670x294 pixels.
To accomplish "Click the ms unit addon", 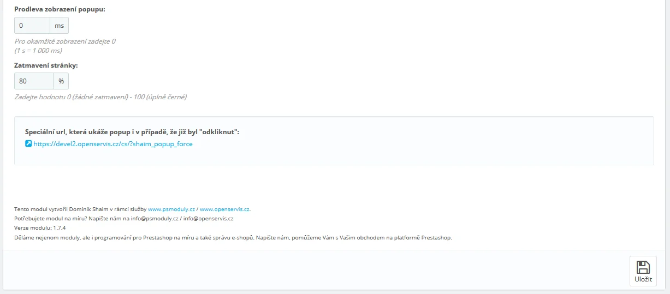I will (59, 26).
